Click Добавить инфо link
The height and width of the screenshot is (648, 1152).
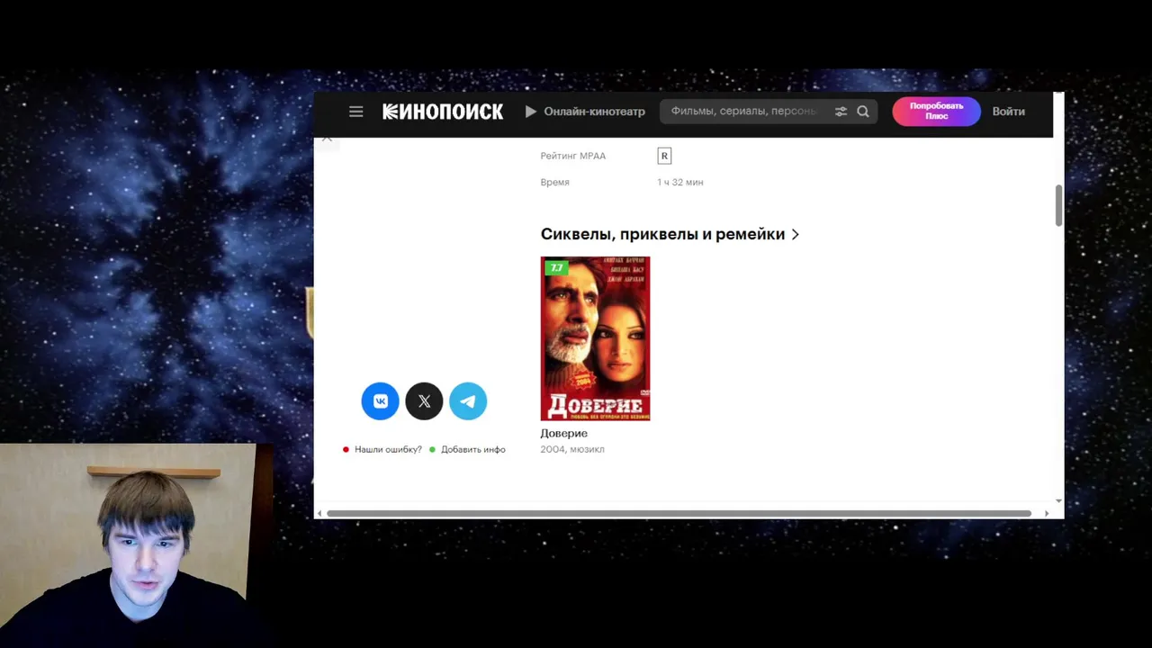[x=473, y=449]
